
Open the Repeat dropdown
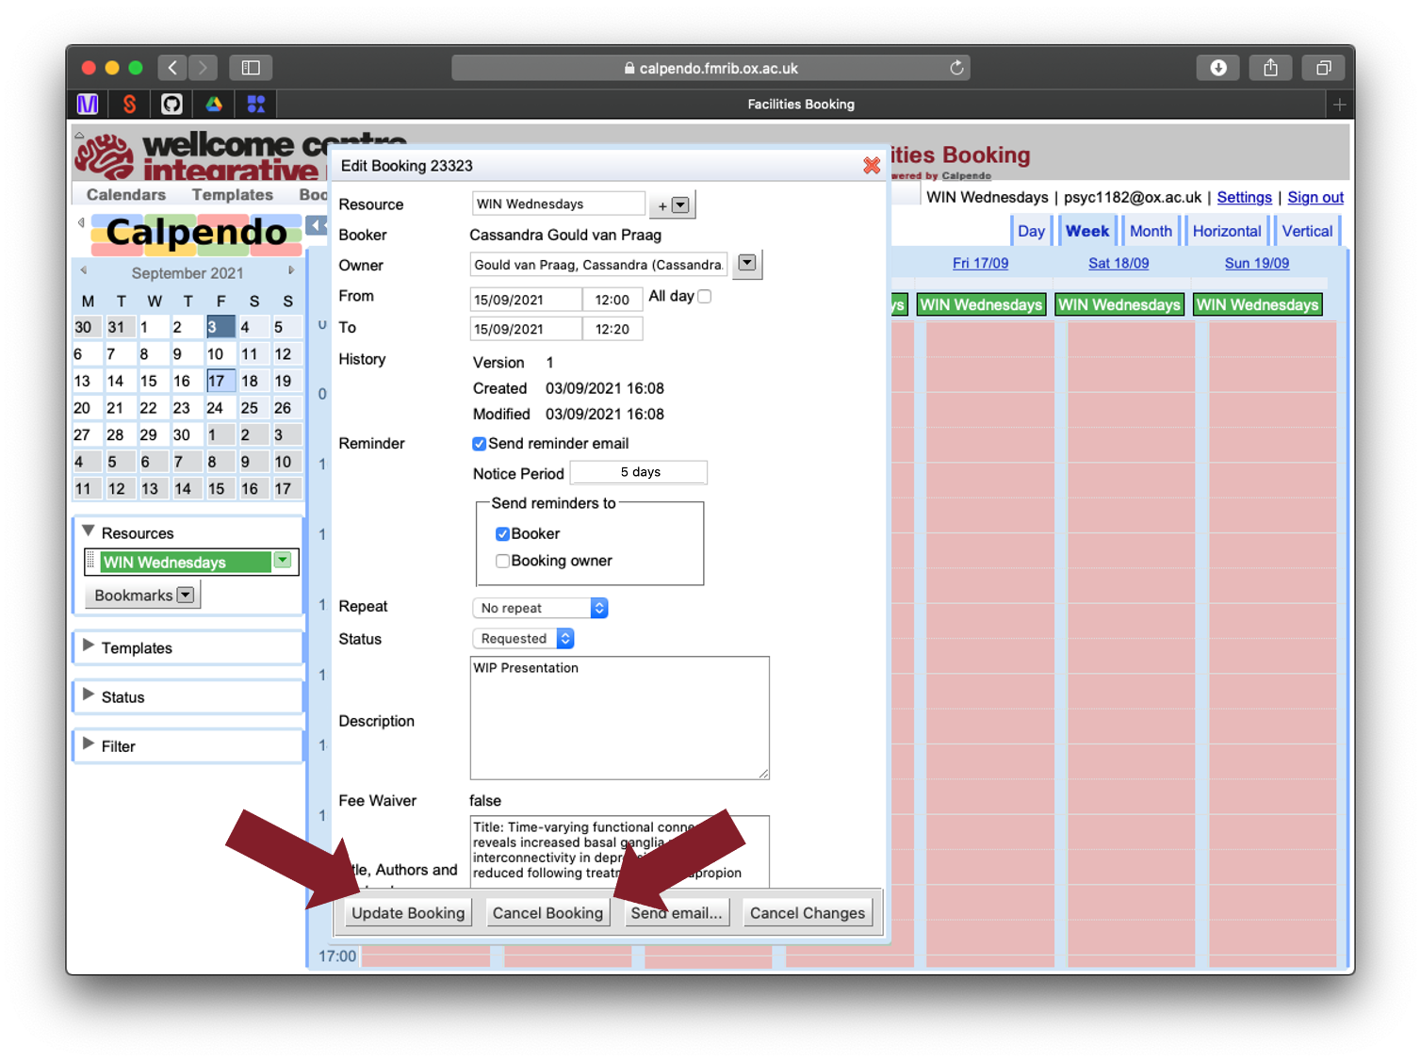(540, 609)
